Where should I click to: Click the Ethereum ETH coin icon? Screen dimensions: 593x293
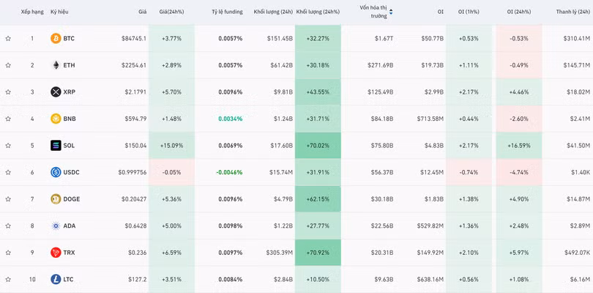click(56, 65)
